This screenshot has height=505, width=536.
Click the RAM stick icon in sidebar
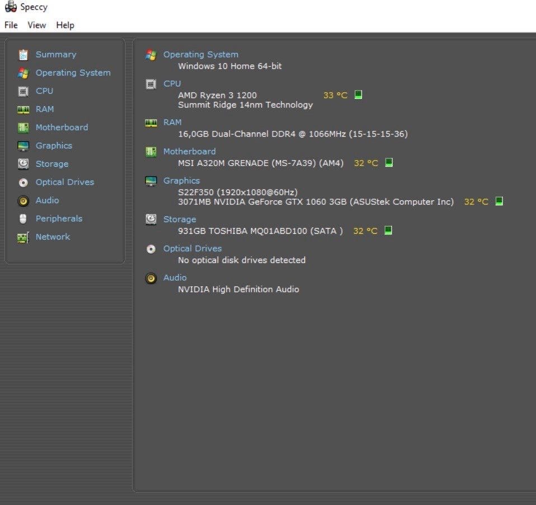tap(23, 110)
